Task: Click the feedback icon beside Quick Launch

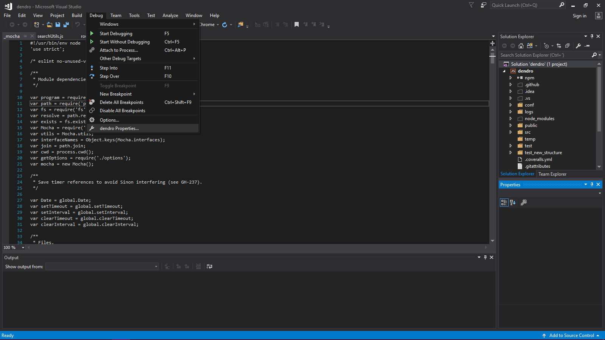Action: (483, 5)
